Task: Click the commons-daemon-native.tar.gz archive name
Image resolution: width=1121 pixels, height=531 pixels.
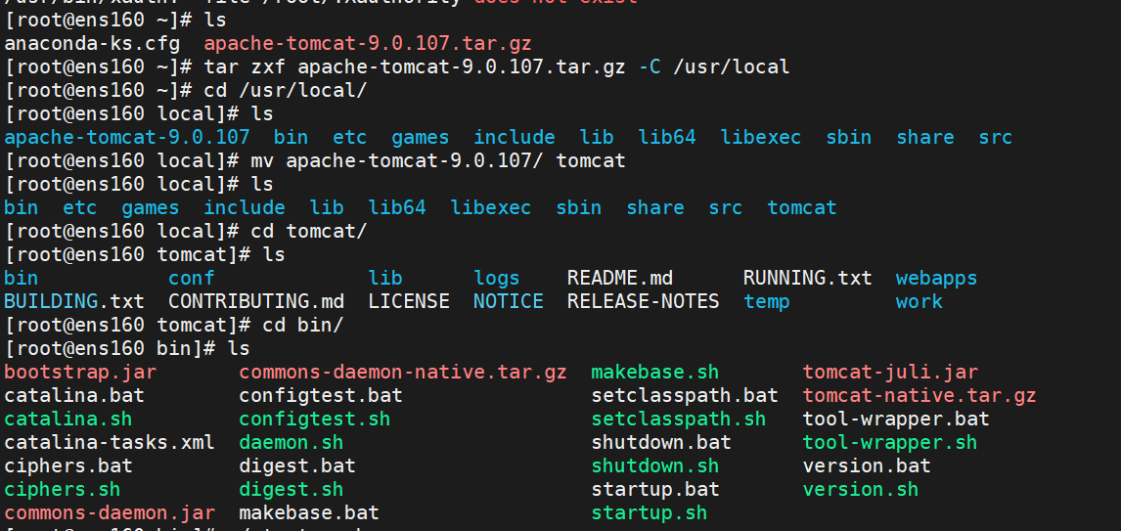Action: 402,373
